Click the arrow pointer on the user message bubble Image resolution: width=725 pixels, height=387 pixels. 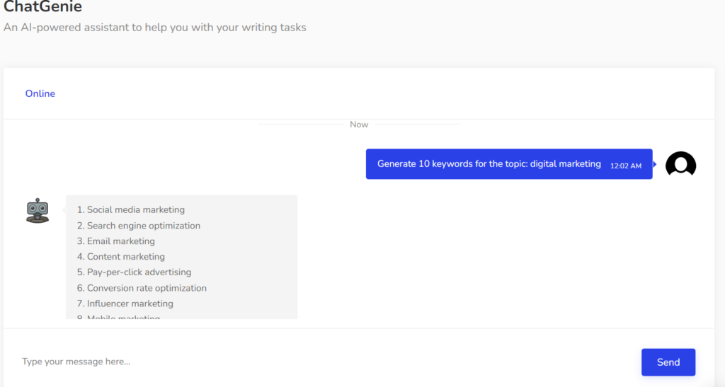655,164
